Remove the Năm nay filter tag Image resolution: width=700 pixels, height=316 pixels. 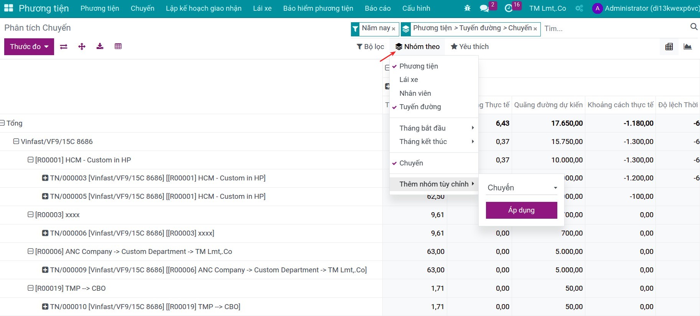click(x=394, y=29)
